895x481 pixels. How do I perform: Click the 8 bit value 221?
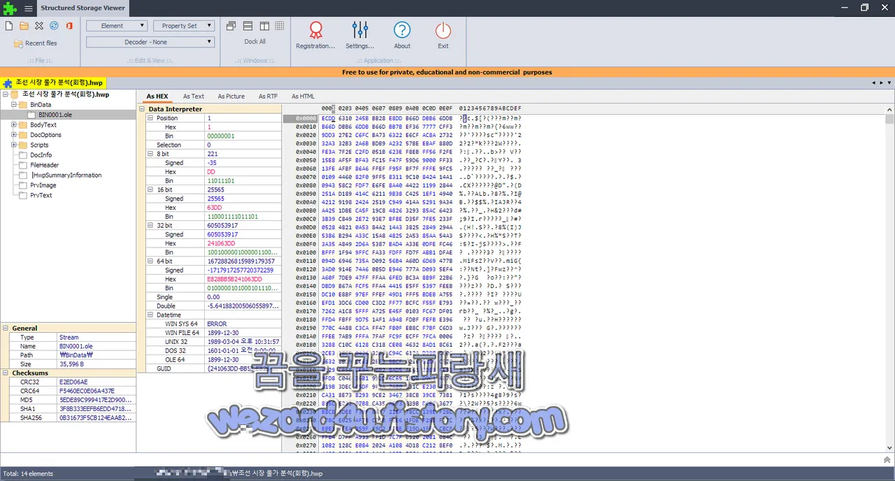242,154
